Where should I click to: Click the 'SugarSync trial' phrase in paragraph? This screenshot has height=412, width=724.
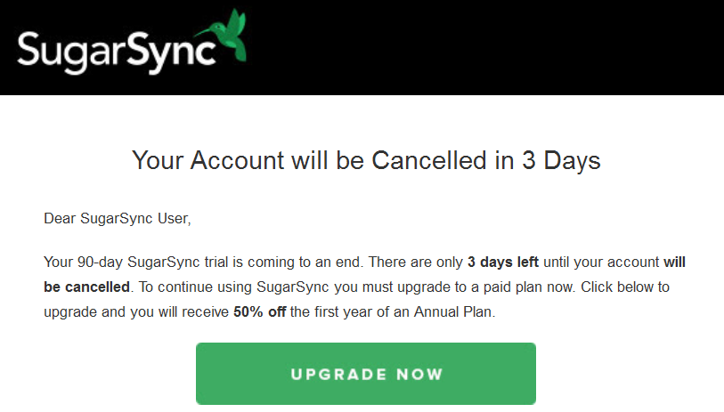pos(178,262)
